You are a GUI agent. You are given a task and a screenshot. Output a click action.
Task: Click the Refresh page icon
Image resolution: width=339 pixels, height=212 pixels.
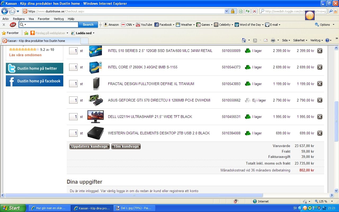247,11
